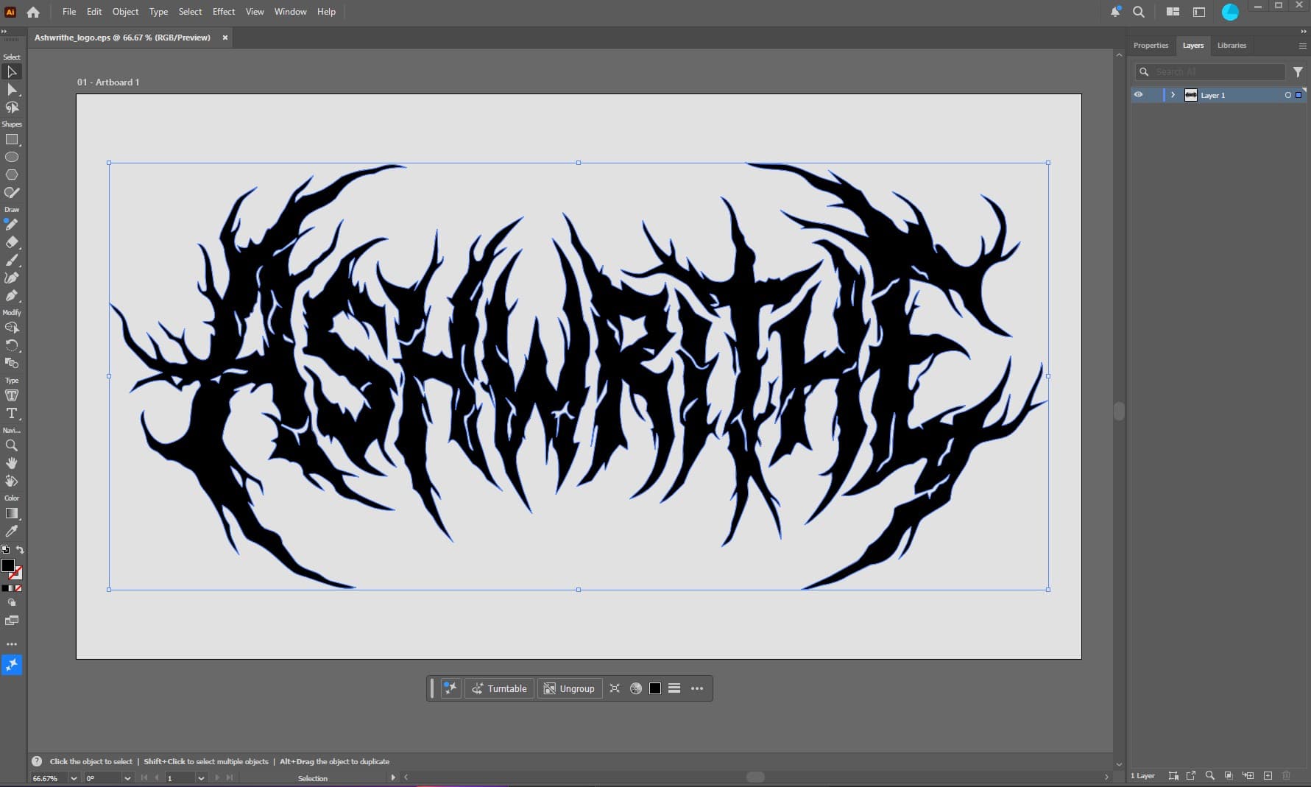Click the Recolor wheel in task bar
The image size is (1311, 787).
(635, 688)
